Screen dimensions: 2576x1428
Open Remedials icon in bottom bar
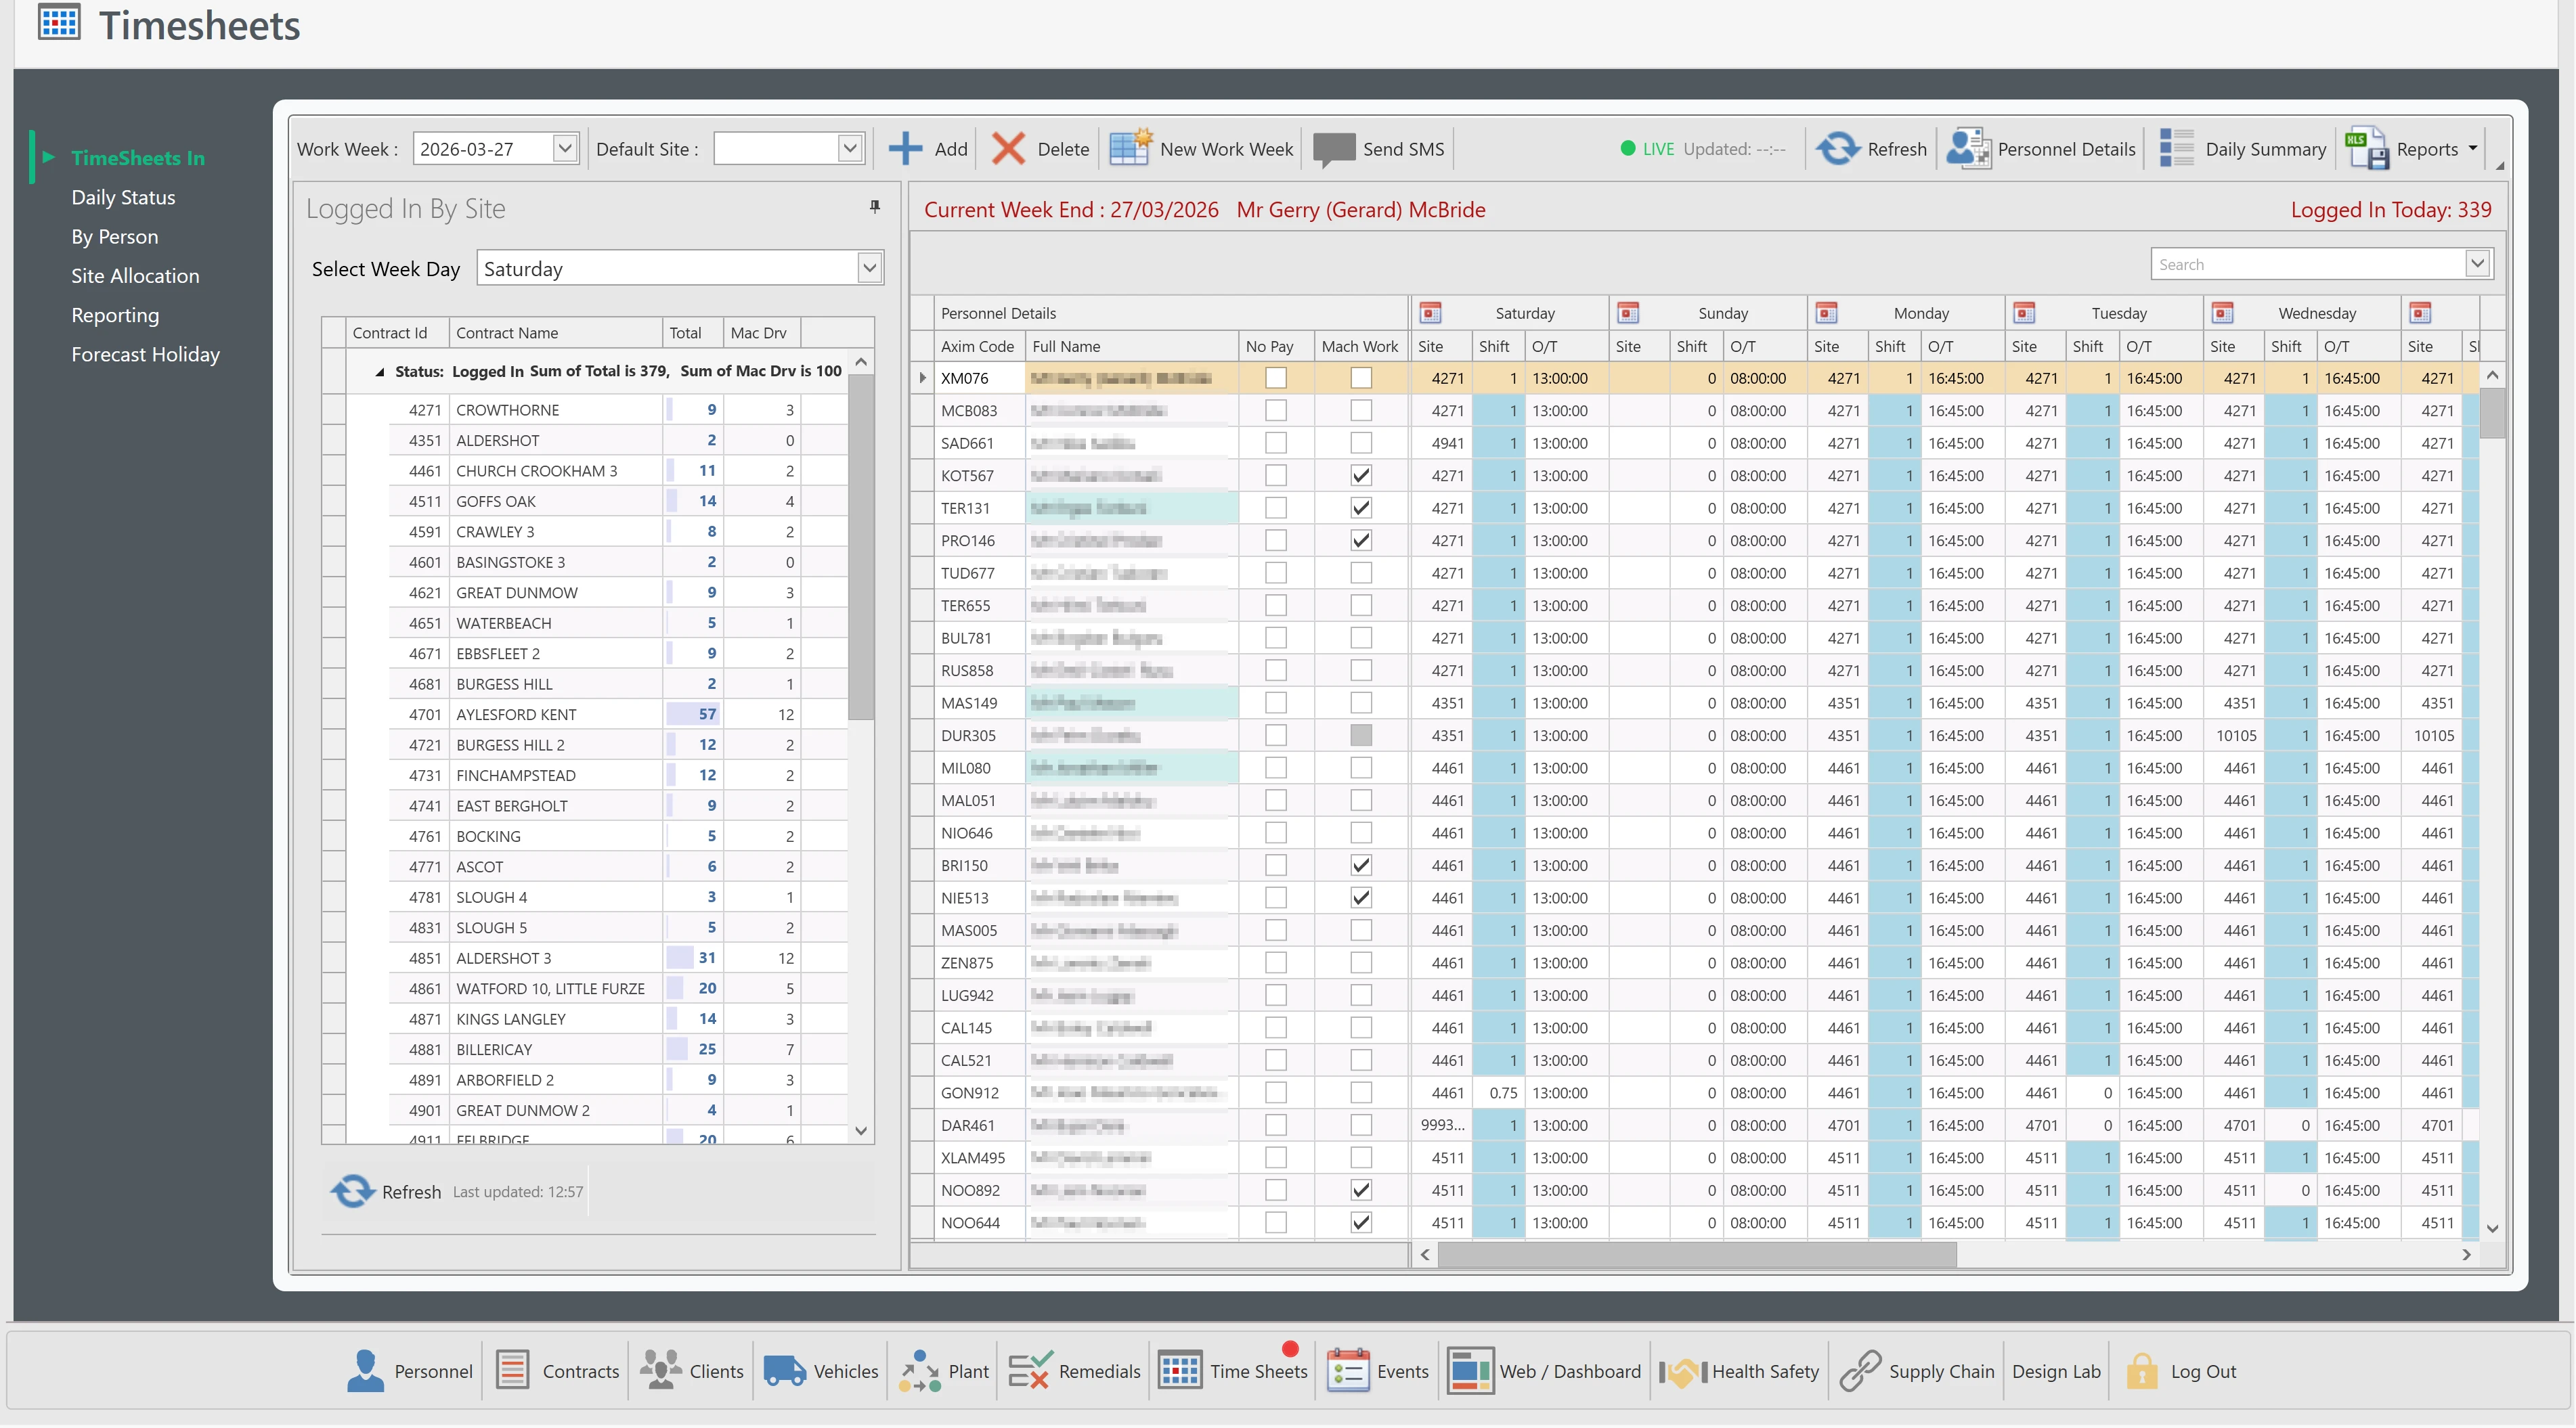pyautogui.click(x=1030, y=1371)
